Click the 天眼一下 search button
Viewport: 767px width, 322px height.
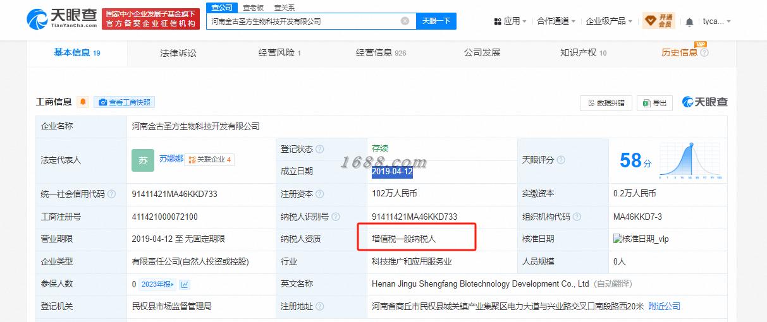pyautogui.click(x=436, y=21)
